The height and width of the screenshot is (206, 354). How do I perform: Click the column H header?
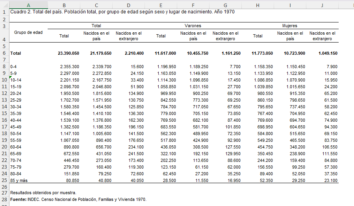(258, 5)
